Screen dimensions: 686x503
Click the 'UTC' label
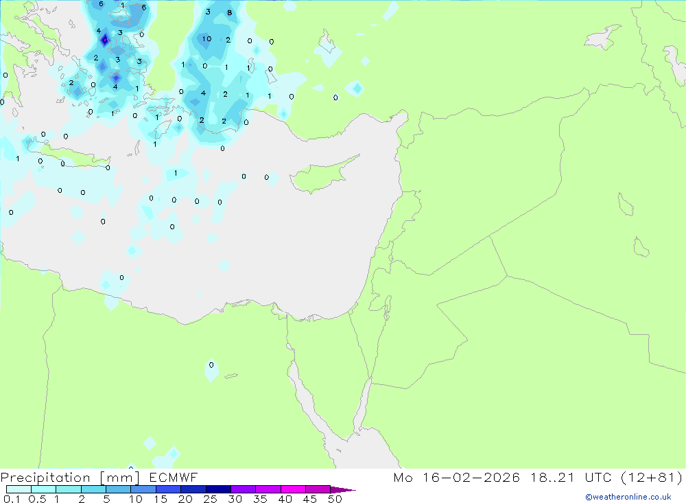598,477
